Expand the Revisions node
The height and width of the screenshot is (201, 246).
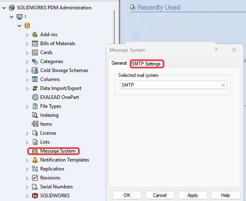tap(27, 178)
